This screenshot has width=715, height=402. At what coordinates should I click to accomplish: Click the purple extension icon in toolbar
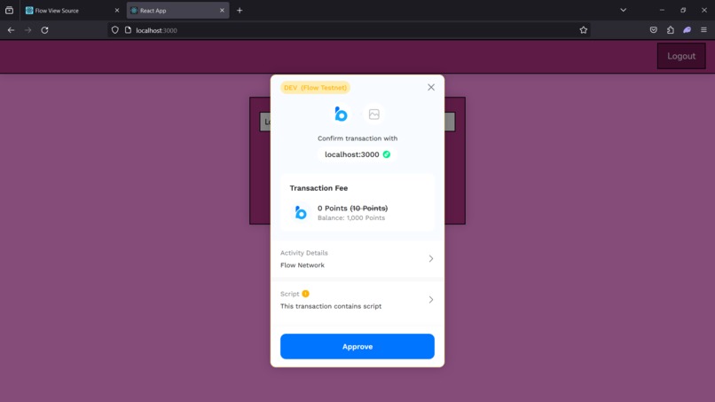687,30
